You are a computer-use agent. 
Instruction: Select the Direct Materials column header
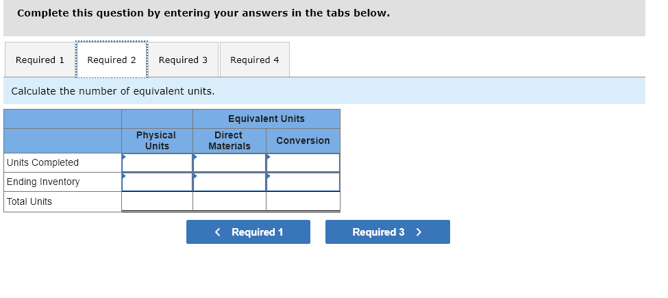[x=230, y=140]
